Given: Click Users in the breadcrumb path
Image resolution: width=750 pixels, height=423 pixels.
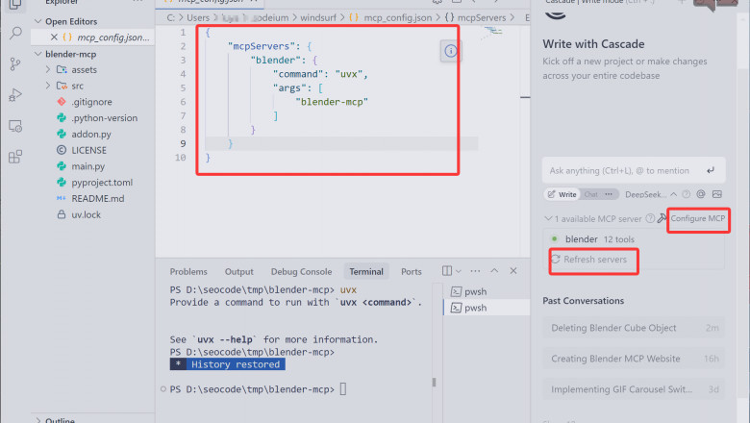Looking at the screenshot, I should (198, 17).
